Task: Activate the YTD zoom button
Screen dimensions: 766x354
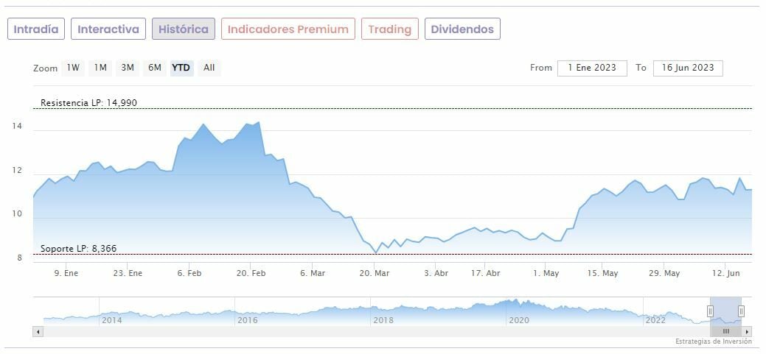Action: pyautogui.click(x=181, y=68)
